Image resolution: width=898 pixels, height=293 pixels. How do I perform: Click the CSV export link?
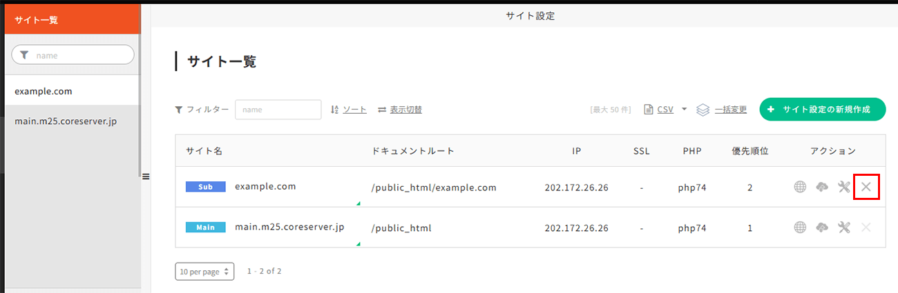point(665,110)
